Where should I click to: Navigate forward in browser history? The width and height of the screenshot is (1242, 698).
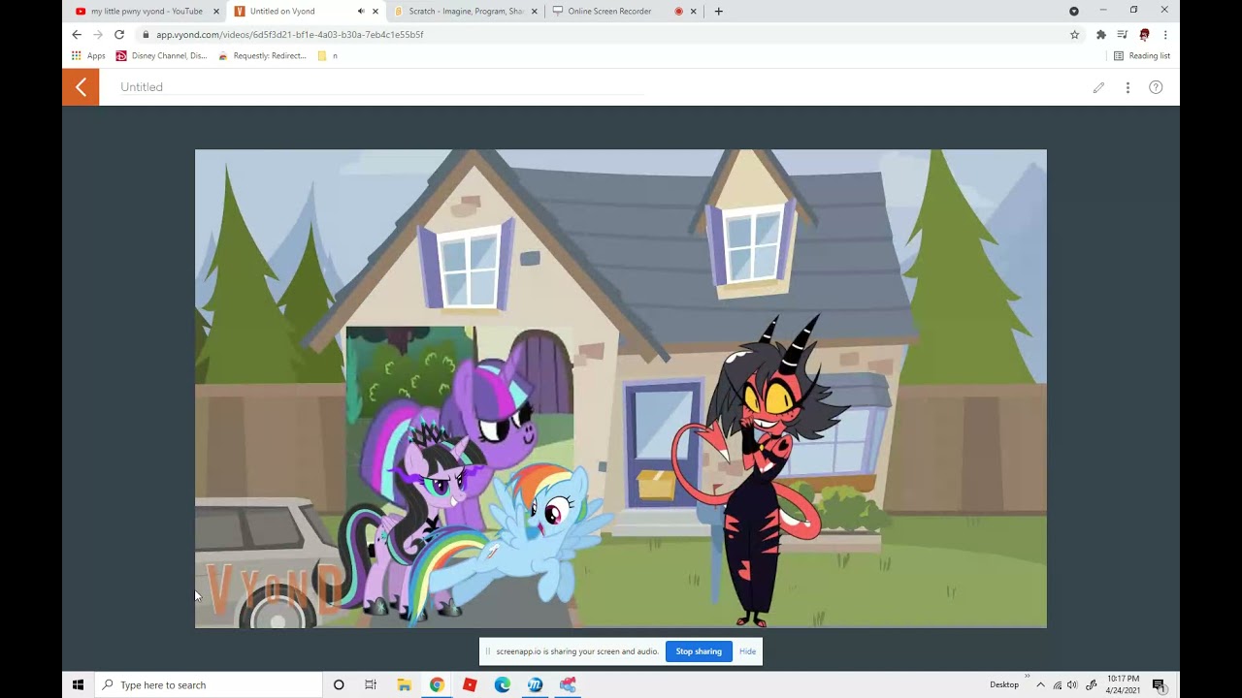pyautogui.click(x=98, y=35)
